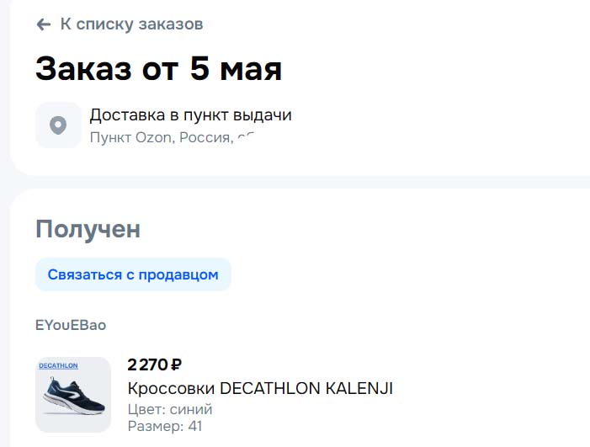Click the "Размер: 41" attribute
The image size is (590, 447).
pos(164,426)
